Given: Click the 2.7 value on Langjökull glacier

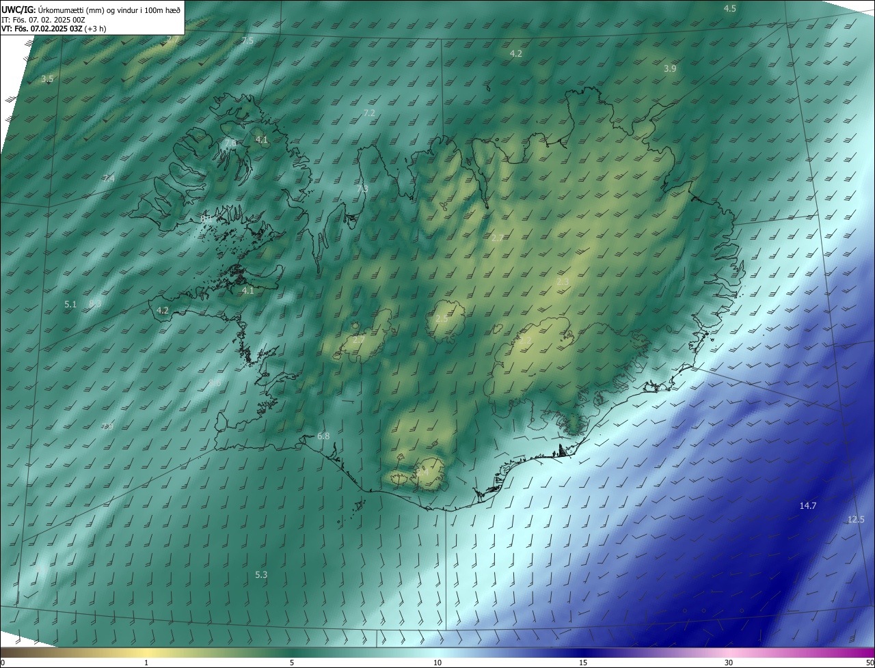Looking at the screenshot, I should pos(358,339).
